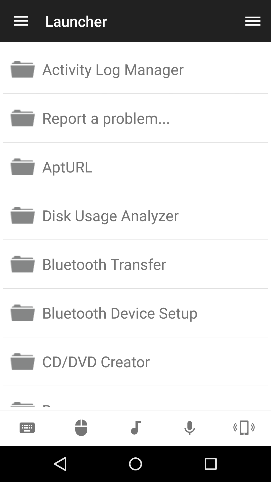Start Bluetooth Transfer

point(104,265)
